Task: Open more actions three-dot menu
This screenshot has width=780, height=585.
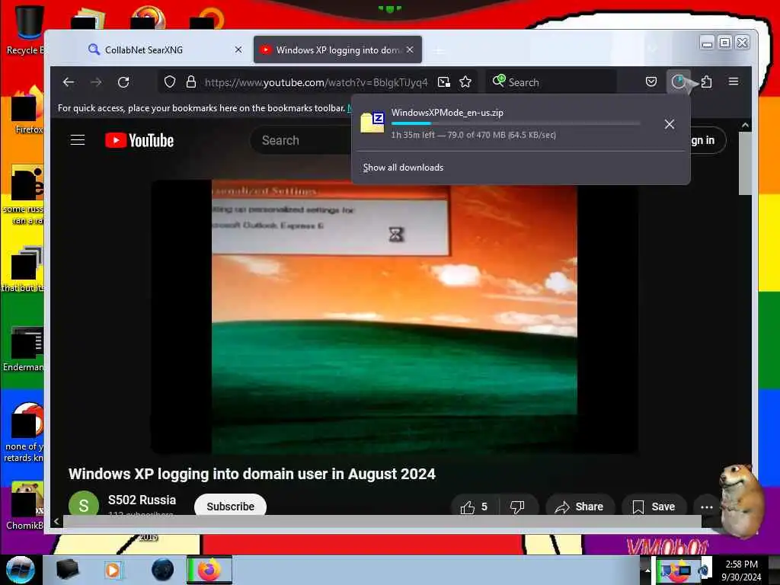Action: tap(706, 507)
